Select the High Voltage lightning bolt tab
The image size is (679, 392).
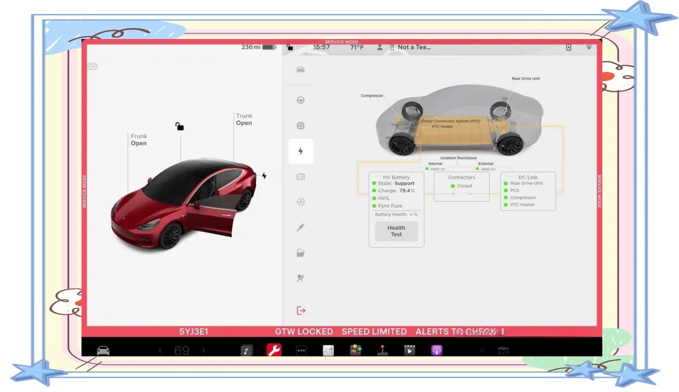[300, 151]
